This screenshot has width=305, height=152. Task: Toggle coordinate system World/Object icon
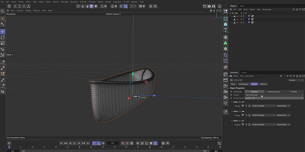[28, 6]
